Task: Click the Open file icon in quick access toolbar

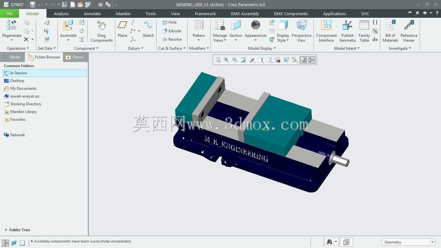Action: tap(80, 5)
